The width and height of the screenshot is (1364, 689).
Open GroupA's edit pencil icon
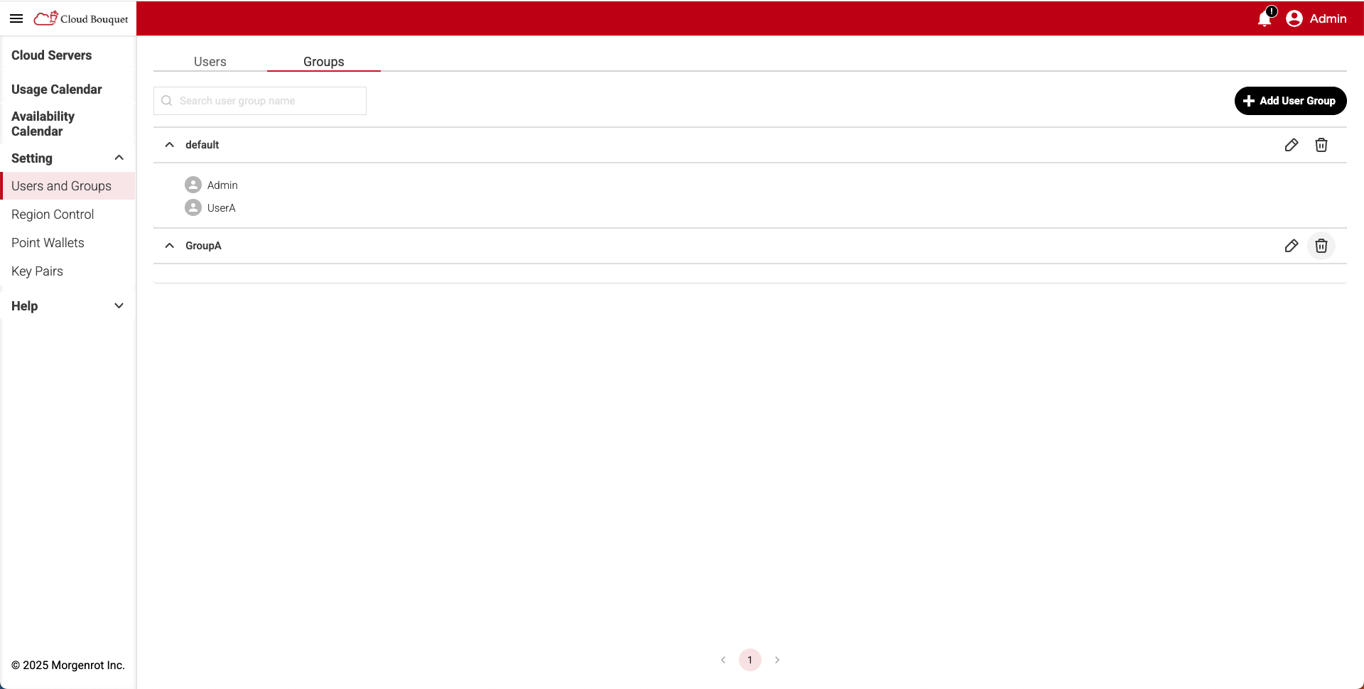click(1292, 246)
